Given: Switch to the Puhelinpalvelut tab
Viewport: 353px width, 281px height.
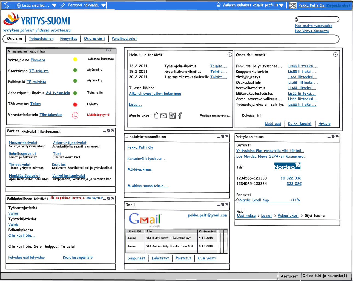Looking at the screenshot, I should 124,39.
